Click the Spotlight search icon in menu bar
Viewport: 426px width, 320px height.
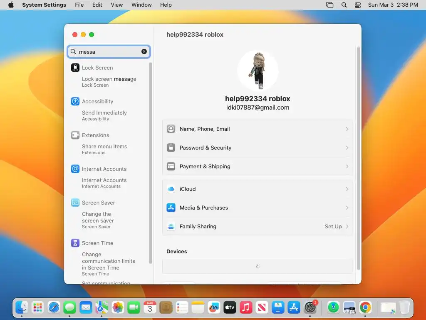(344, 5)
